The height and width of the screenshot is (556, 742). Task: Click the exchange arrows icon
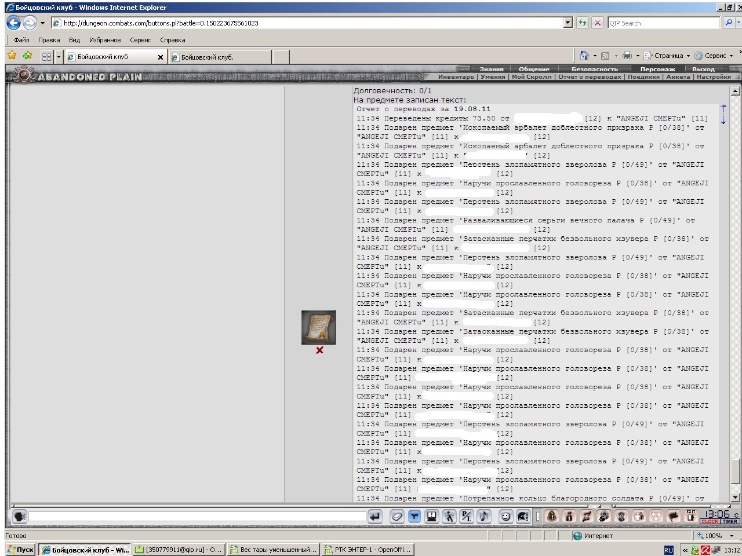(587, 516)
